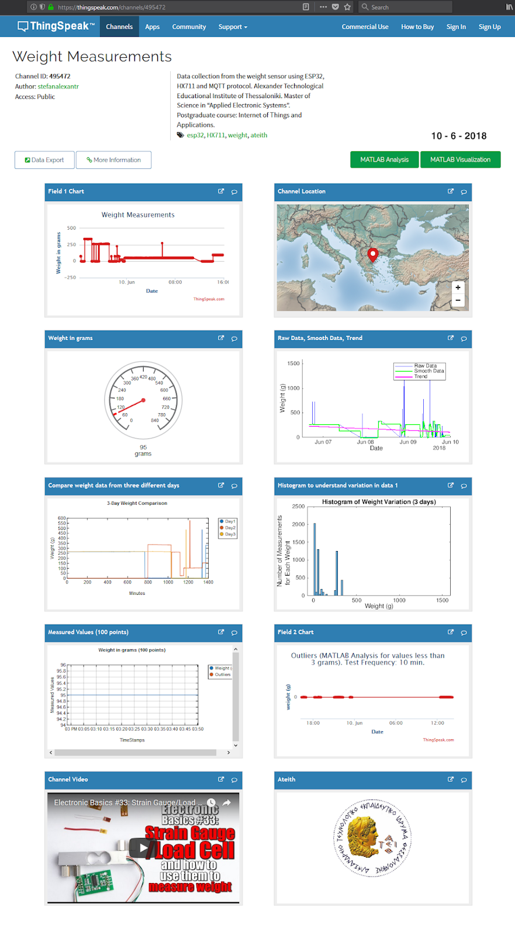
Task: Click the ThingSpeak logo
Action: coord(56,26)
